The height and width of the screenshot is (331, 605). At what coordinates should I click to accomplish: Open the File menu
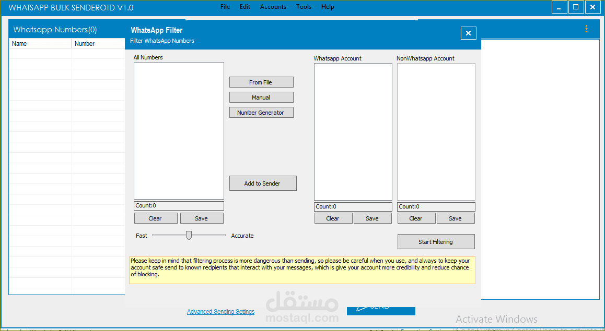(225, 7)
